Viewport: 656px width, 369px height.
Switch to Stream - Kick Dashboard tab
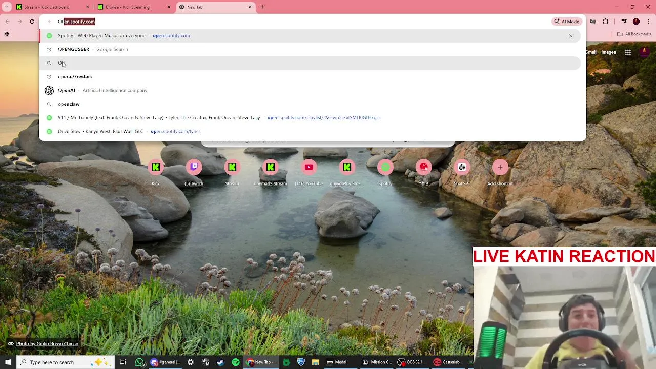point(52,7)
